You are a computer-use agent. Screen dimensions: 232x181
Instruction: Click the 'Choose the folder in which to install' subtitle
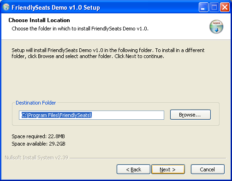(80, 29)
